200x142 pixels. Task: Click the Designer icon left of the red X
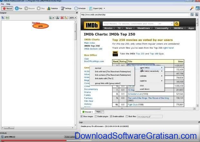(x=58, y=18)
